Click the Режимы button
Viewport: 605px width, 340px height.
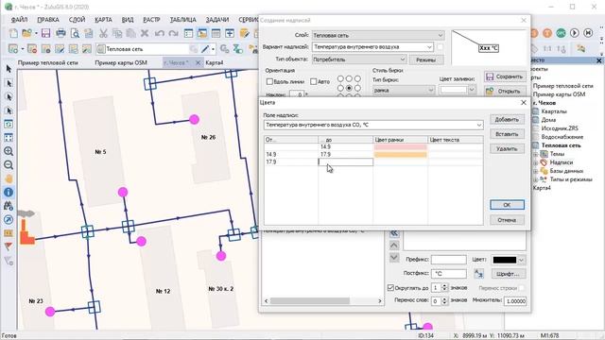pos(426,59)
